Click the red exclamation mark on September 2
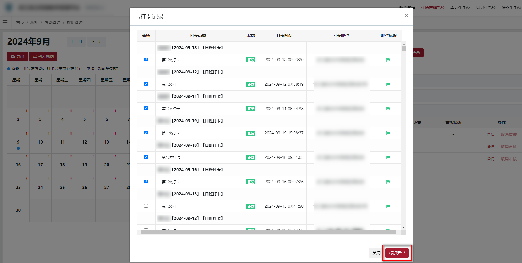522x263 pixels. tap(27, 111)
